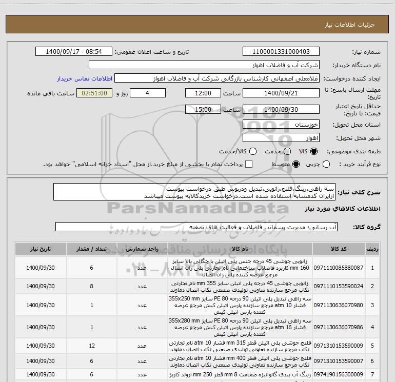Click row 5 item name فلنج جوشی قطر 315

pyautogui.click(x=240, y=346)
